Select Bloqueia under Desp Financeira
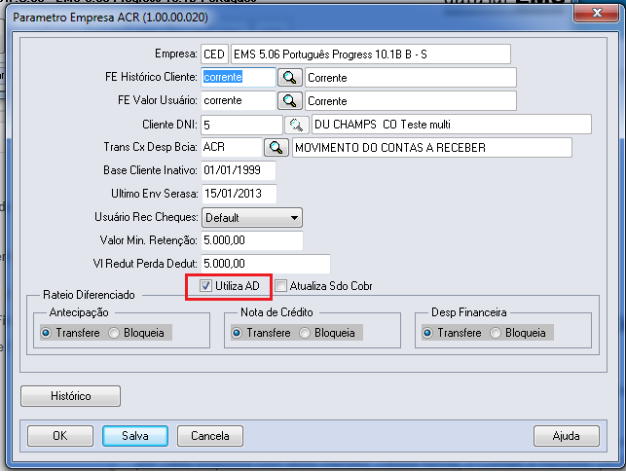 496,333
